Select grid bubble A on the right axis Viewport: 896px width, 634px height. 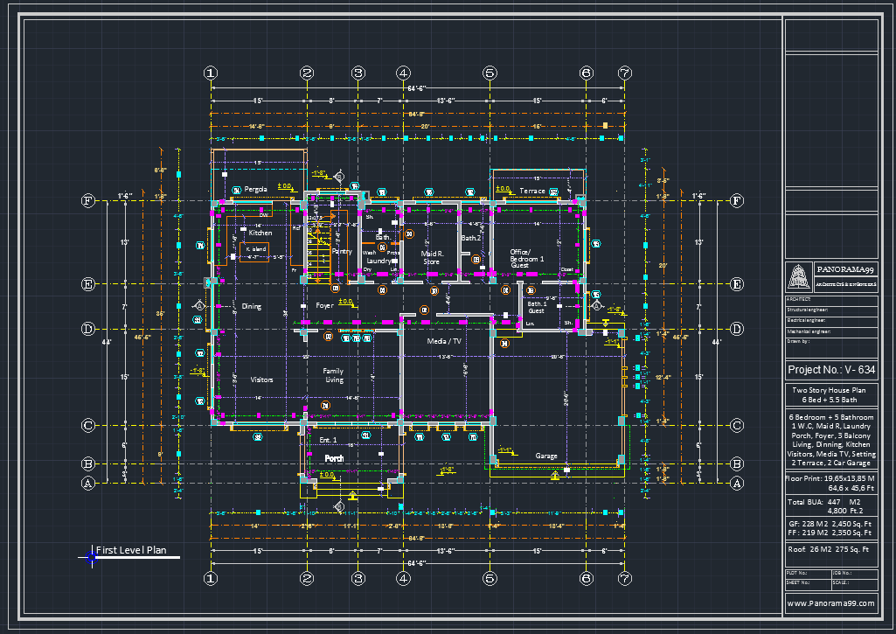(x=737, y=484)
